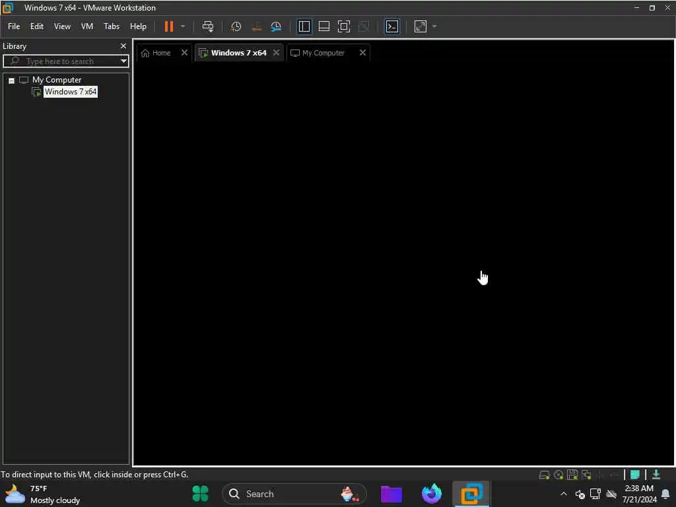
Task: Take a snapshot of this virtual machine
Action: tap(236, 26)
